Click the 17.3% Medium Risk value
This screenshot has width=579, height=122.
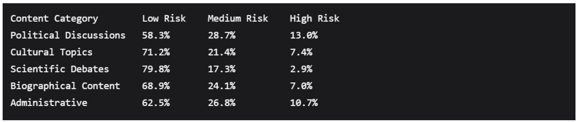coord(222,69)
